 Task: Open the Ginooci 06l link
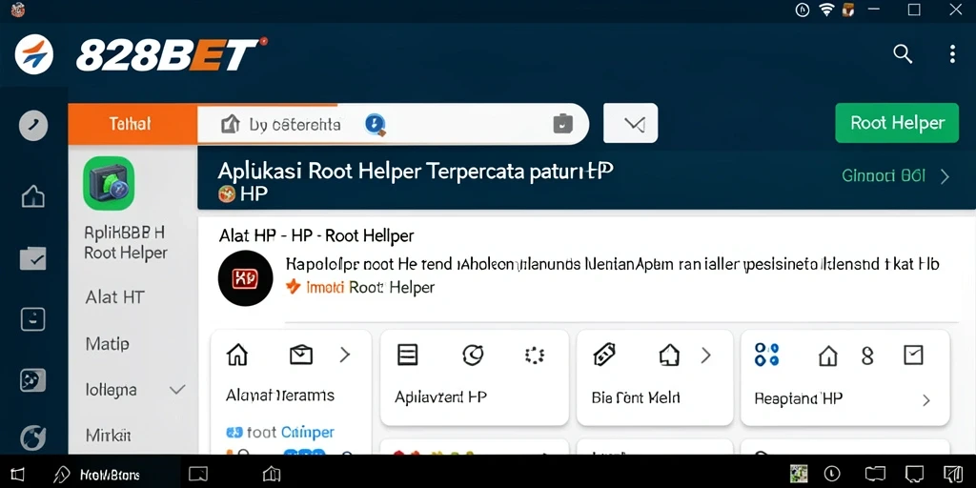click(x=884, y=176)
